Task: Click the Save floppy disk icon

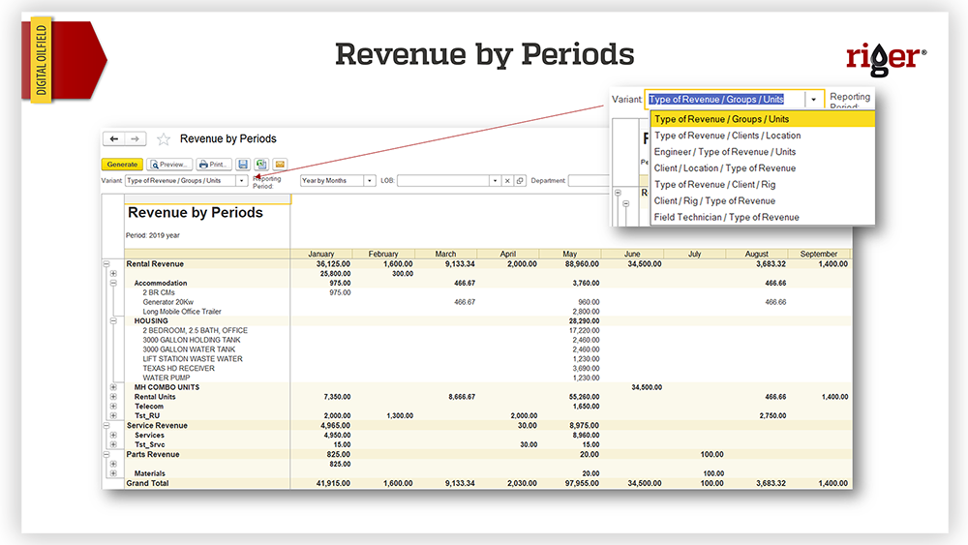Action: 243,165
